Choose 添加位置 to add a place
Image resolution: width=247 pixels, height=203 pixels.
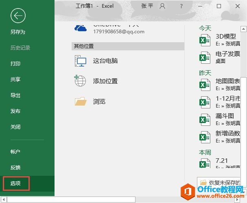tap(105, 81)
